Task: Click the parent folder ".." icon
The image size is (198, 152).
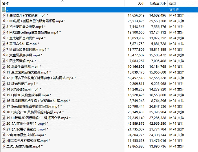Action: coord(4,10)
